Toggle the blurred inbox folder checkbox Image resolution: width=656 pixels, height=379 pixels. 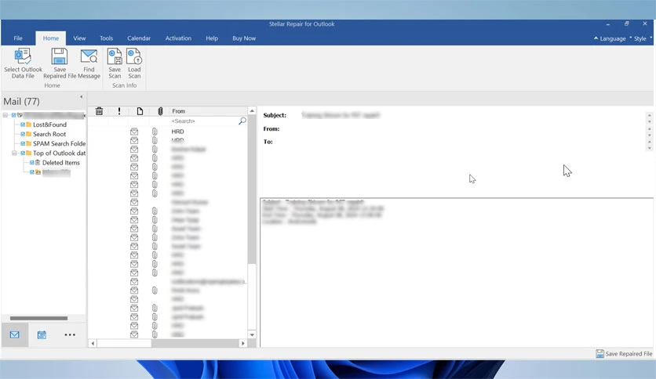(x=32, y=172)
